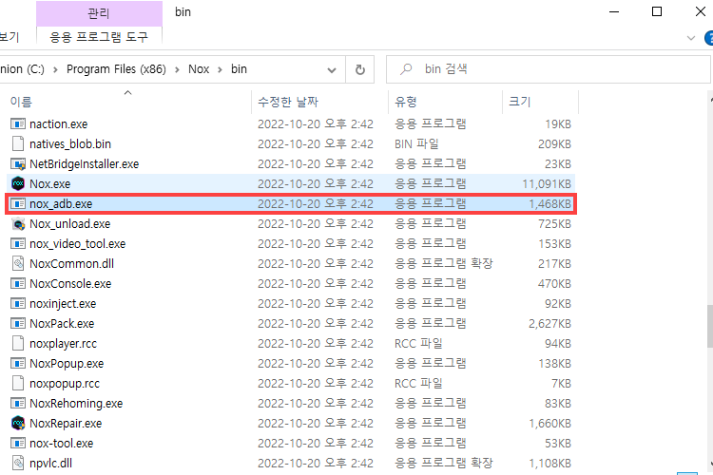
Task: Expand the ribbon with the chevron
Action: click(x=691, y=38)
